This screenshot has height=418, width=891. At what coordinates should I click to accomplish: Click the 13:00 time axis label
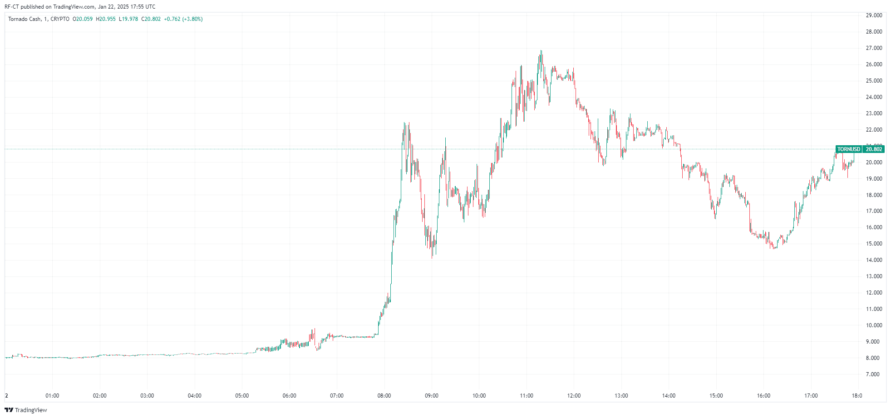(x=621, y=396)
